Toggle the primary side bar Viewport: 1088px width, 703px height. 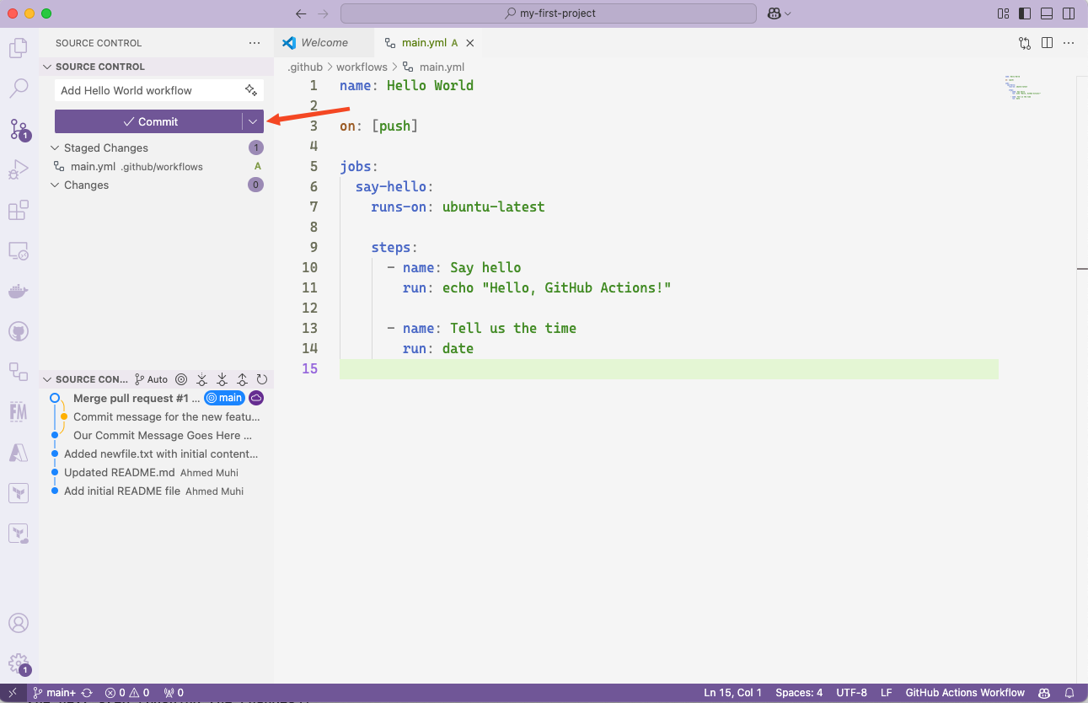coord(1025,13)
